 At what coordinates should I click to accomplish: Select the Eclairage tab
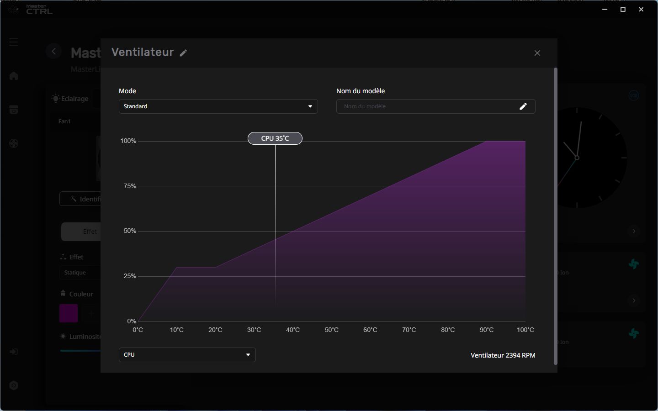pyautogui.click(x=70, y=99)
